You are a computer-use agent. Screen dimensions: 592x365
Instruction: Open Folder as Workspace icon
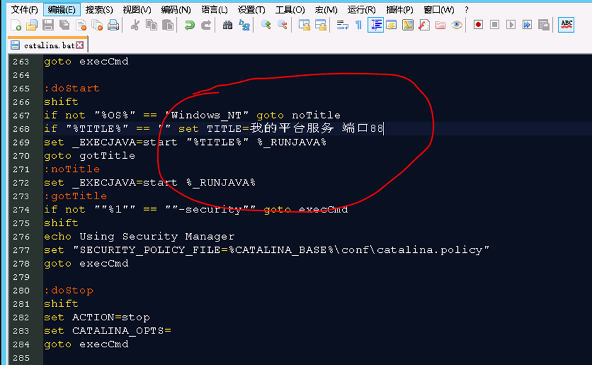click(440, 25)
